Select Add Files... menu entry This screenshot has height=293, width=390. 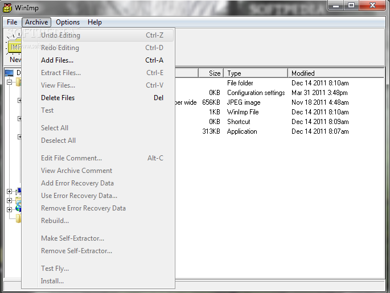point(98,60)
